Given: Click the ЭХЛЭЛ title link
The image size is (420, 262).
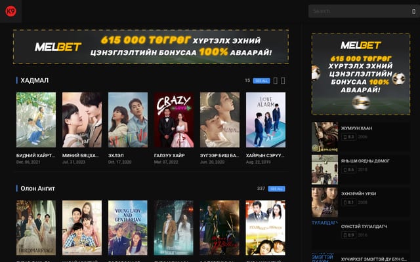Looking at the screenshot, I should [116, 155].
